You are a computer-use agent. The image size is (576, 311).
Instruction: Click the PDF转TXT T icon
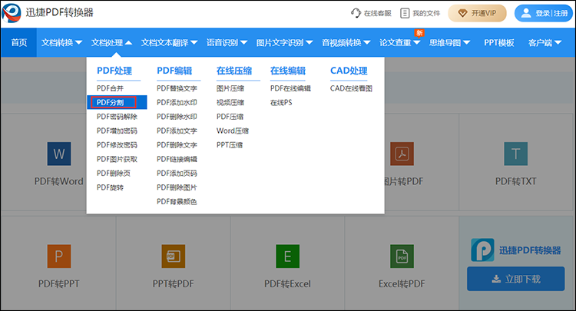click(x=516, y=154)
